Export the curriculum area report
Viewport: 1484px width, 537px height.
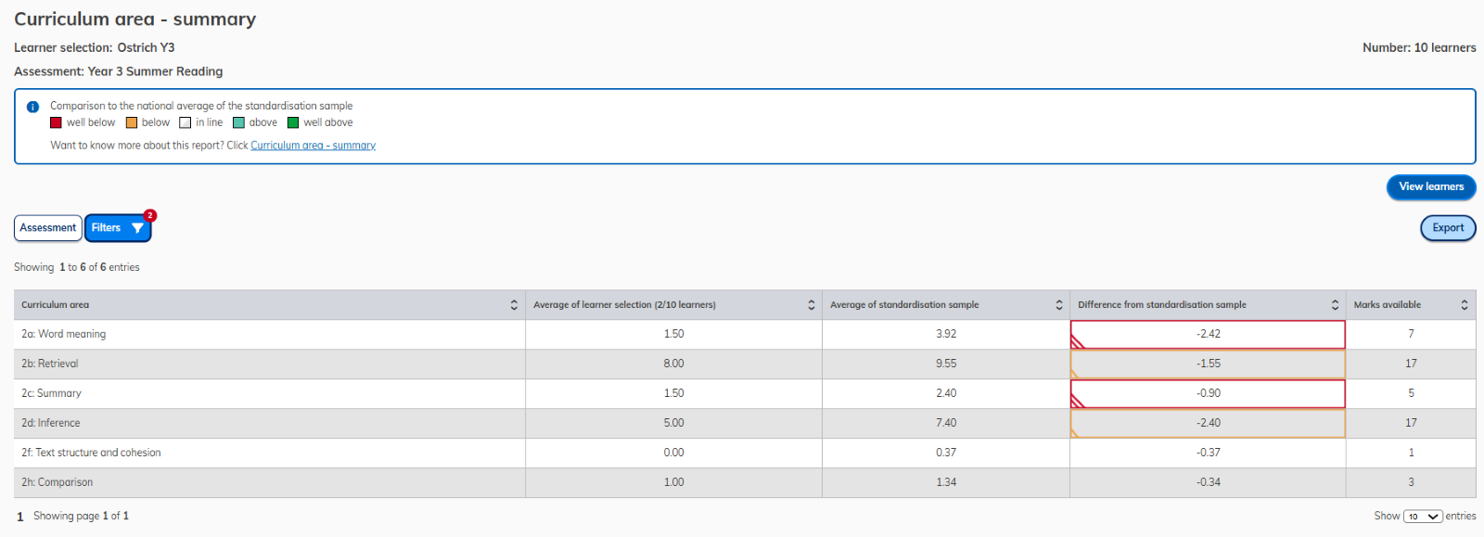pos(1448,228)
